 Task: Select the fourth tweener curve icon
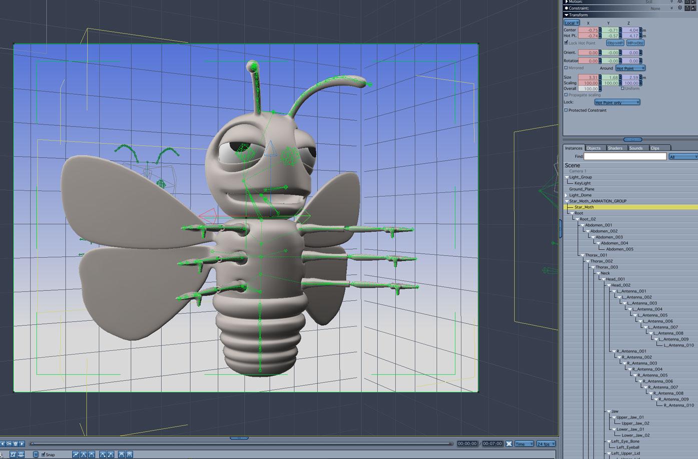tap(103, 454)
